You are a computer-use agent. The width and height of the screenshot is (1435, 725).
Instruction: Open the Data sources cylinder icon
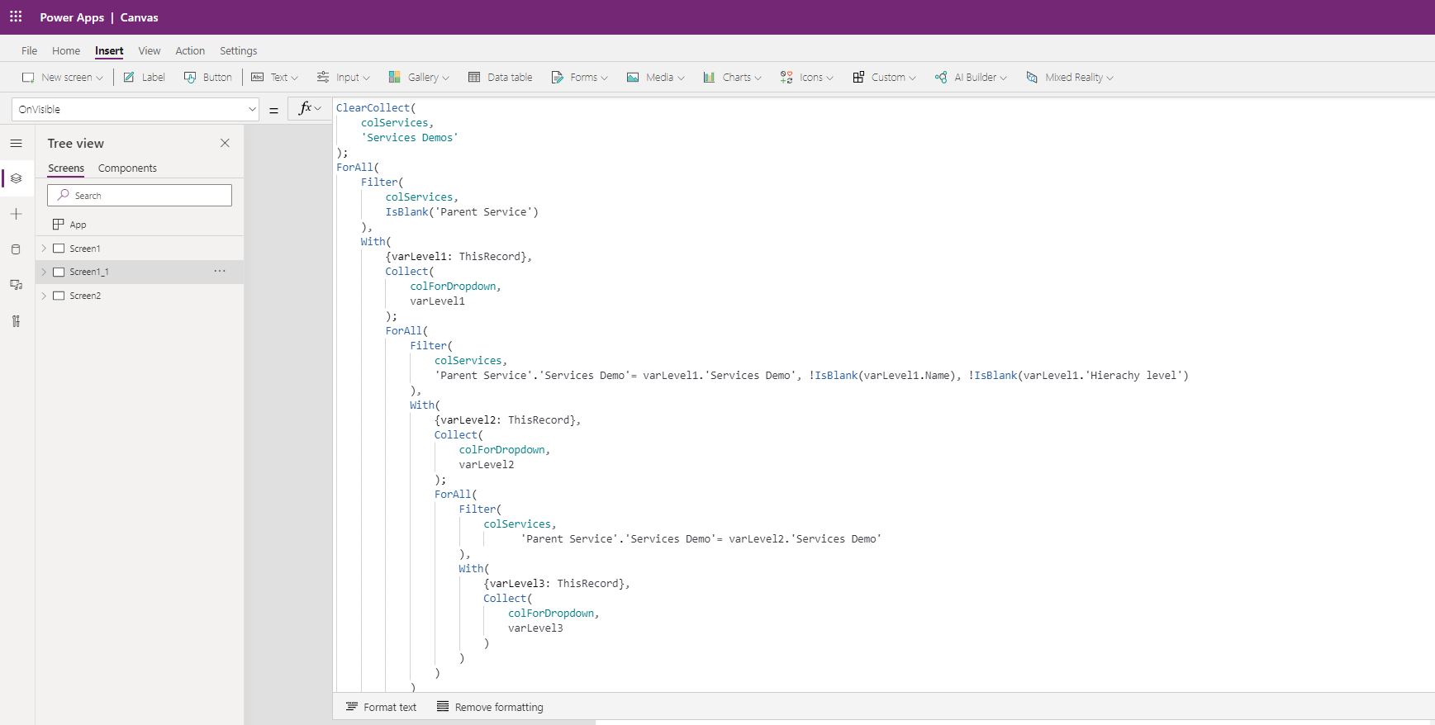click(x=16, y=249)
